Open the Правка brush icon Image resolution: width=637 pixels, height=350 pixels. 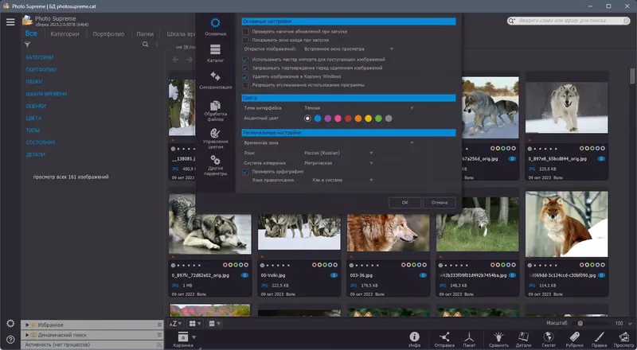point(600,340)
